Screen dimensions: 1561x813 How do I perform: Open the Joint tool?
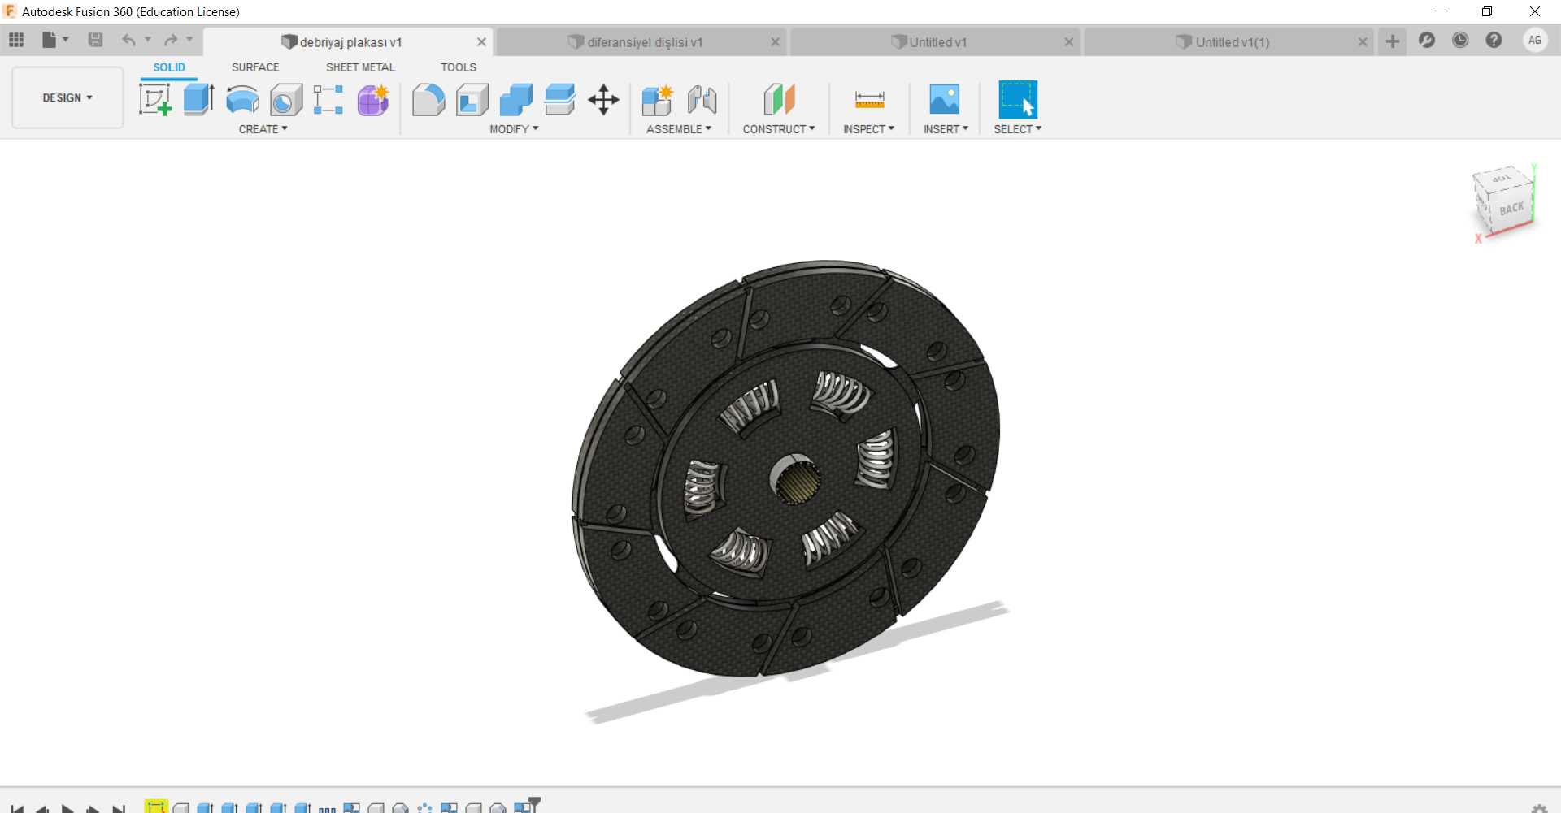(702, 100)
